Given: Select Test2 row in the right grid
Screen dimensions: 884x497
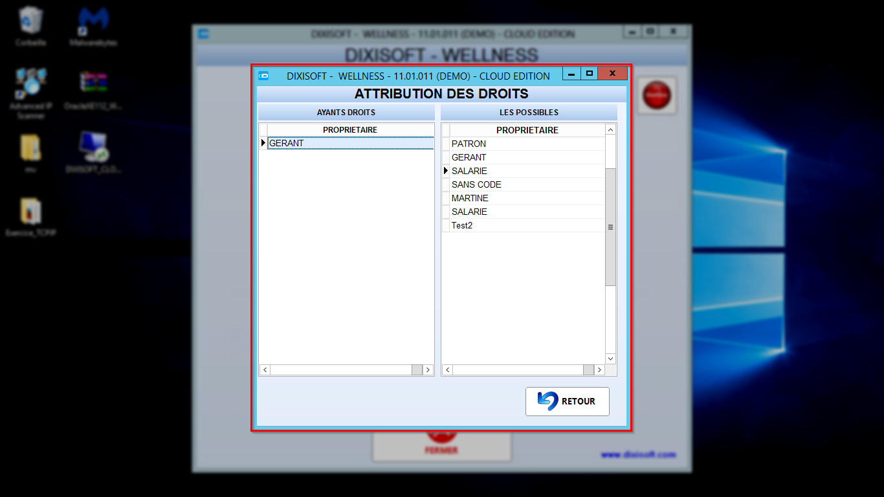Looking at the screenshot, I should pyautogui.click(x=527, y=225).
